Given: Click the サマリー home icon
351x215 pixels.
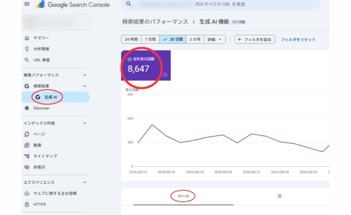Looking at the screenshot, I should 27,38.
